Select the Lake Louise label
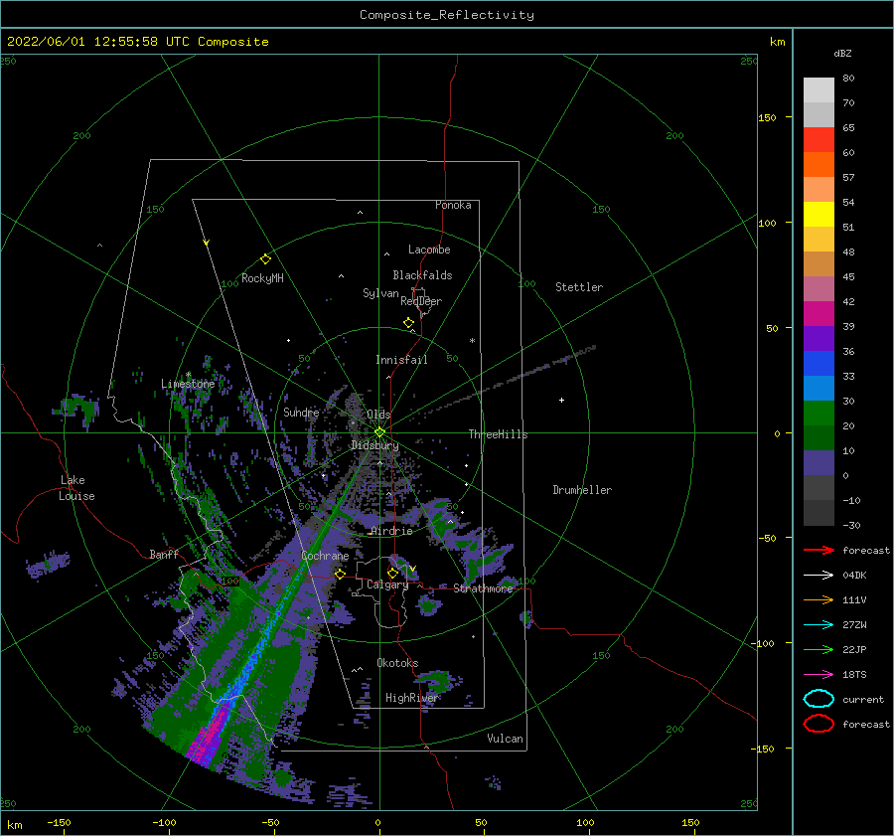894x836 pixels. (76, 488)
